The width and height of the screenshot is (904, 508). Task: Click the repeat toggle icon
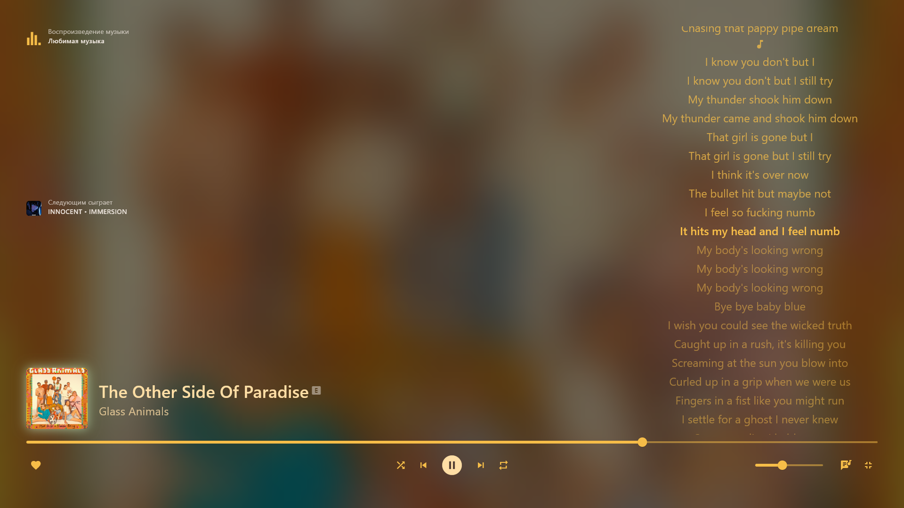(503, 465)
